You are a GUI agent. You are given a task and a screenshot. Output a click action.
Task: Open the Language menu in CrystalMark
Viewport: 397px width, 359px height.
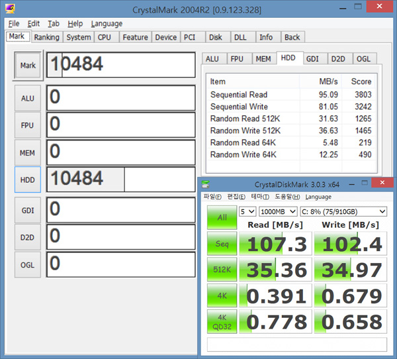pyautogui.click(x=107, y=24)
